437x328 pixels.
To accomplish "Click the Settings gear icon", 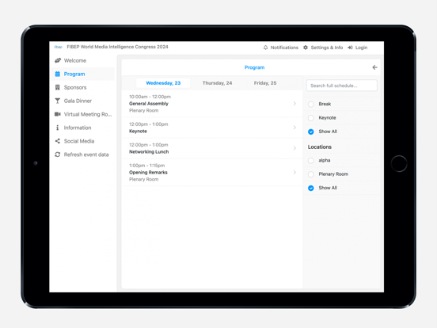I will [x=306, y=48].
